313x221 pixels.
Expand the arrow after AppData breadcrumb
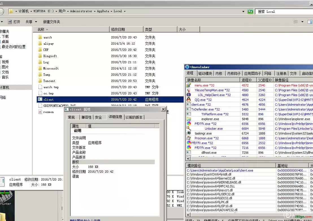(x=111, y=11)
